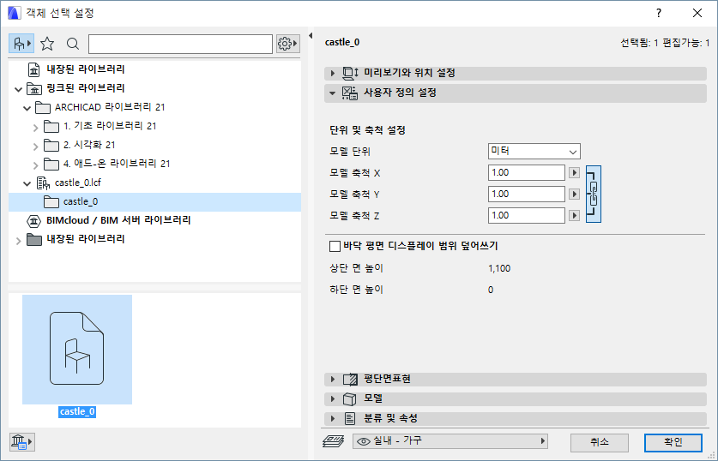Click the 평단면표현 hatch icon
718x461 pixels.
350,379
